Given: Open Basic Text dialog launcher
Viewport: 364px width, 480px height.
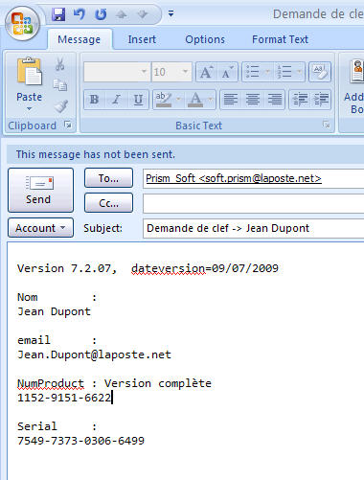Looking at the screenshot, I should [326, 125].
